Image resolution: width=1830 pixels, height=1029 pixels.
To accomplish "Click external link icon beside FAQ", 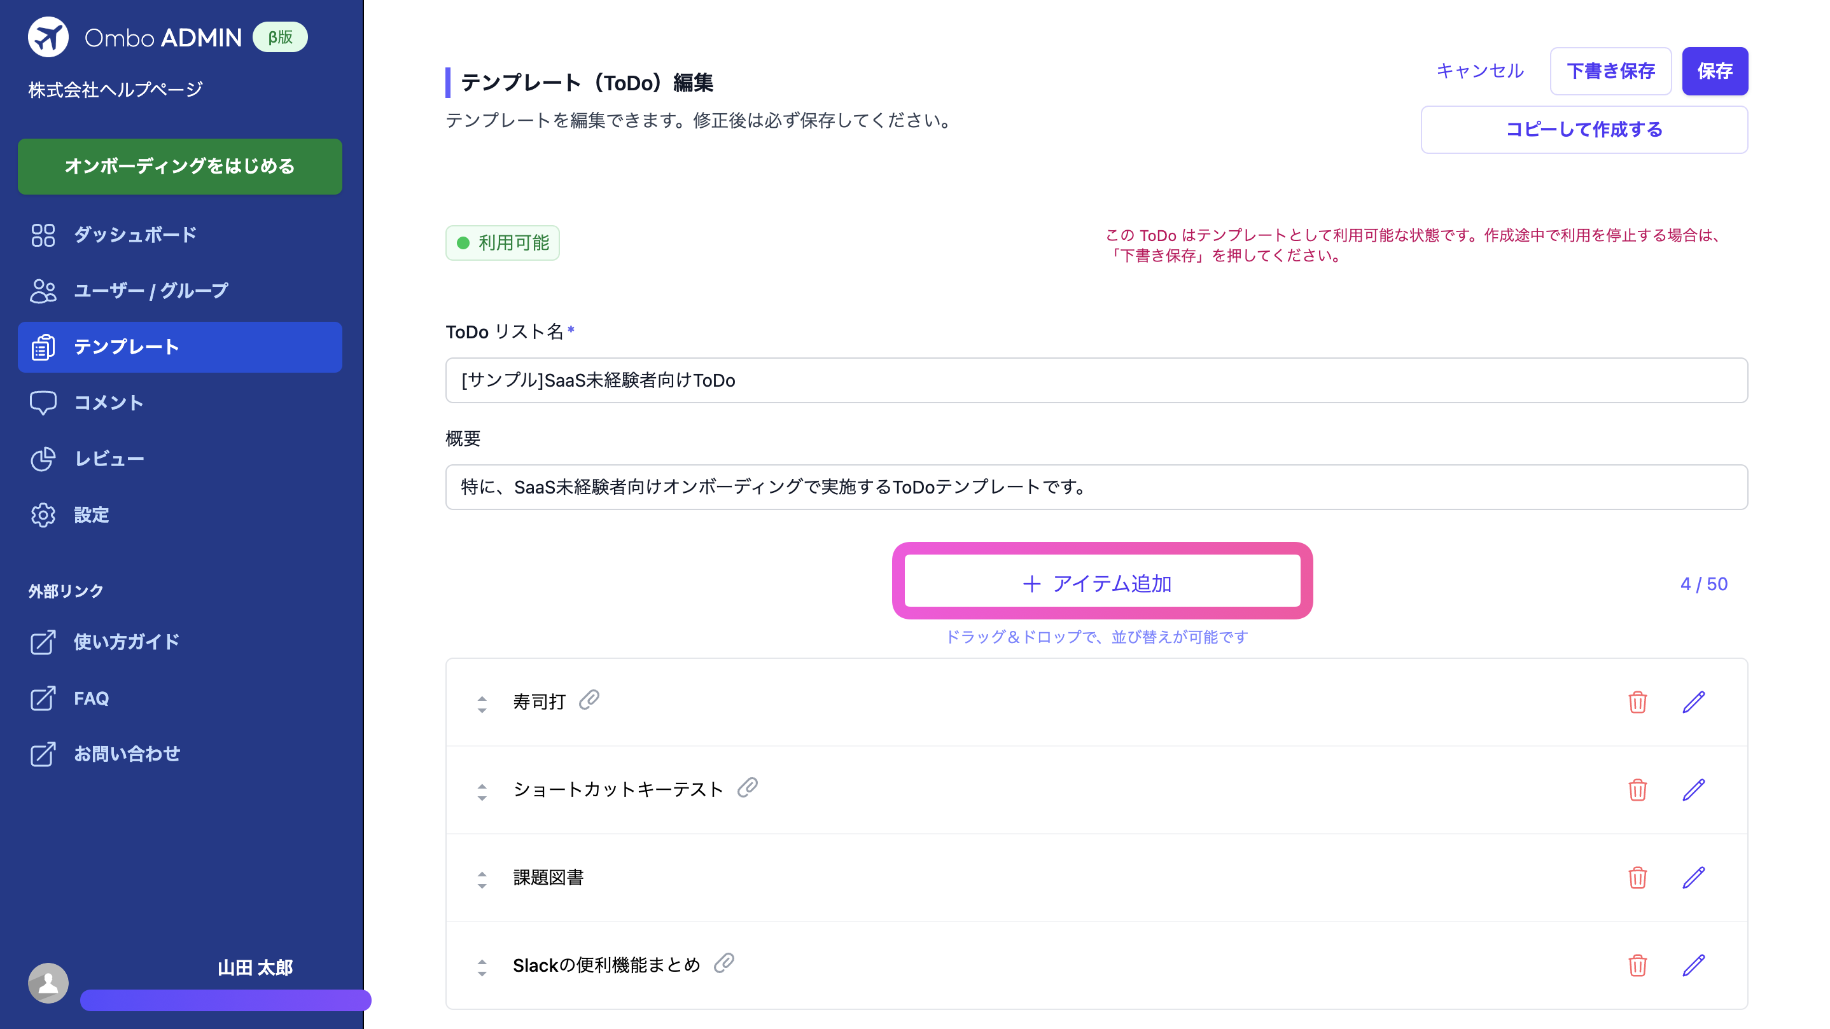I will point(43,698).
